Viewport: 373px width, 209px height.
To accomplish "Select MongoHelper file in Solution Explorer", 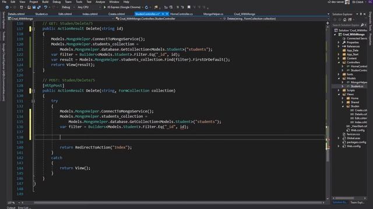I will tap(357, 82).
